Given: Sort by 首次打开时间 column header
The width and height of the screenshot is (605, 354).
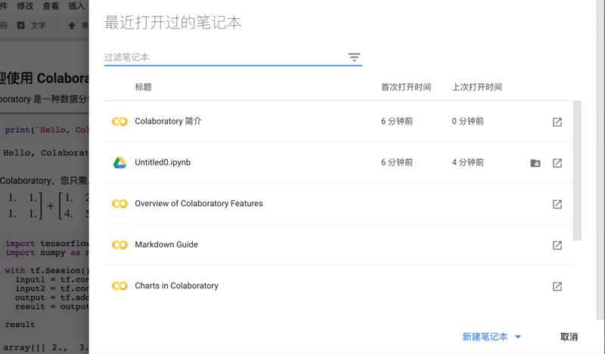Looking at the screenshot, I should [x=406, y=87].
